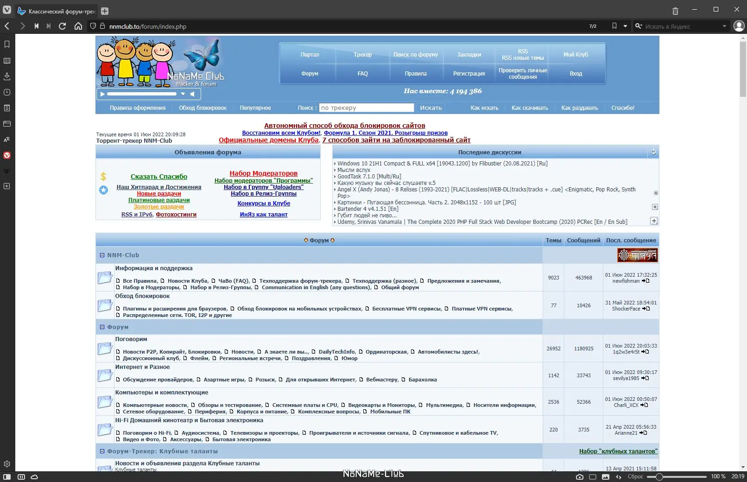Viewport: 747px width, 482px height.
Task: Open the Трекер menu item
Action: coord(363,55)
